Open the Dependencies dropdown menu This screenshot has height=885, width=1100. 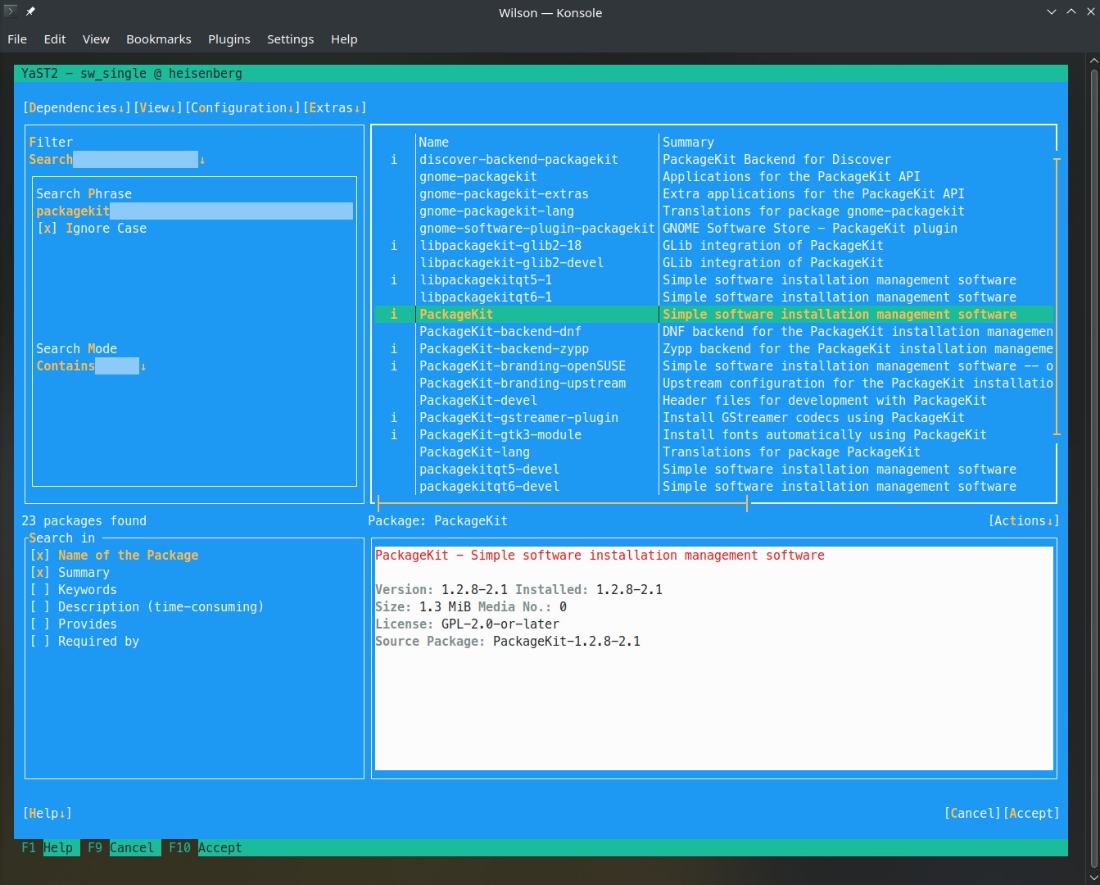point(77,108)
